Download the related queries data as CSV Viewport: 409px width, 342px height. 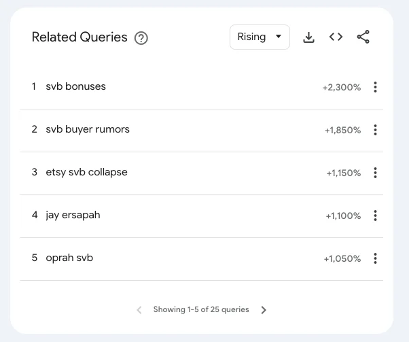click(x=308, y=37)
